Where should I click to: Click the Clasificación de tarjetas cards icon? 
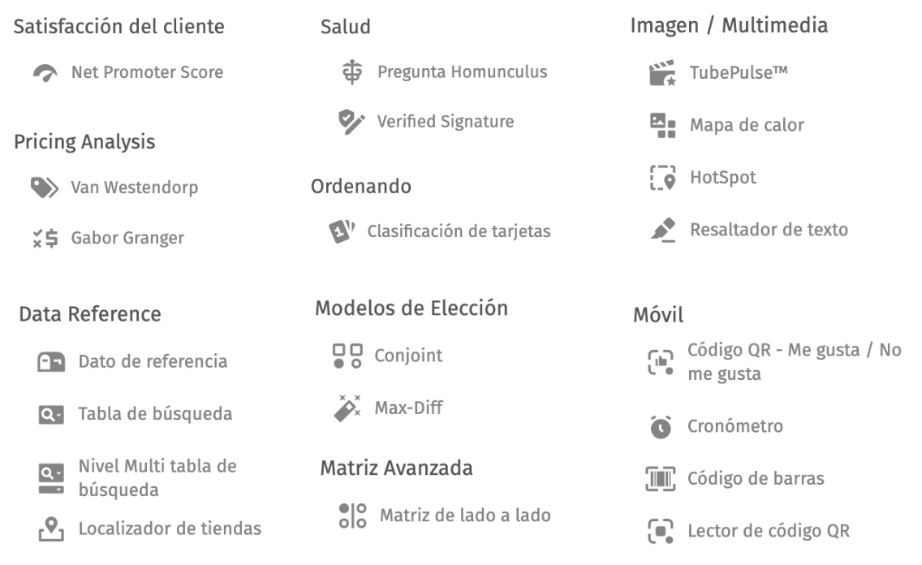(x=342, y=231)
